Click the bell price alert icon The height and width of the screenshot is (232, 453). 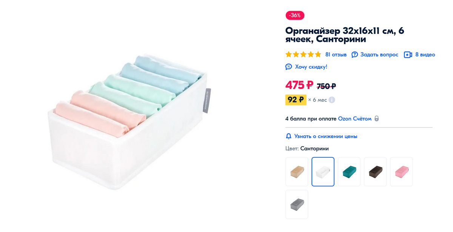289,136
